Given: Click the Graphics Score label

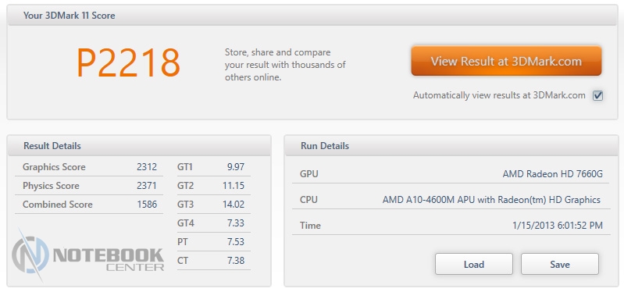Looking at the screenshot, I should point(54,167).
